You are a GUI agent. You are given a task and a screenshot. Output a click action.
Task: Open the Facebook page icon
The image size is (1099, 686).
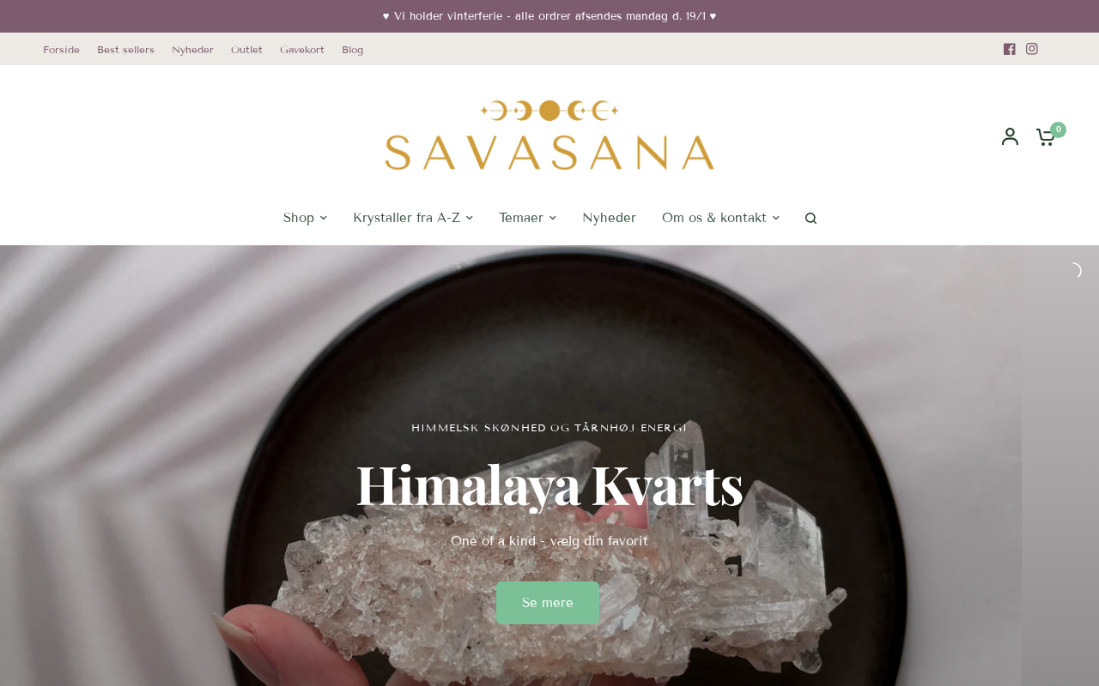[1010, 49]
